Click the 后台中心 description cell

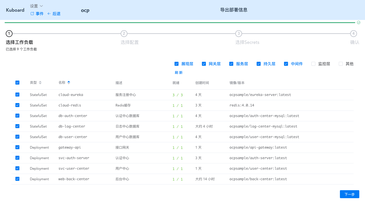122,179
